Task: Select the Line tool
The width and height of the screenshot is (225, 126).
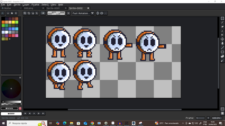Action: pos(222,48)
